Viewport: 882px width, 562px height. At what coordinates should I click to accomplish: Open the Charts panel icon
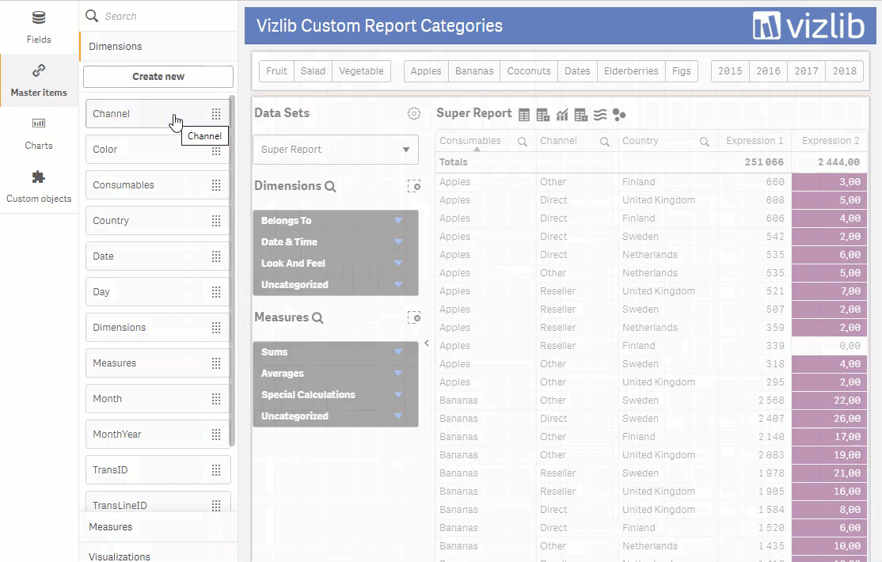tap(39, 123)
